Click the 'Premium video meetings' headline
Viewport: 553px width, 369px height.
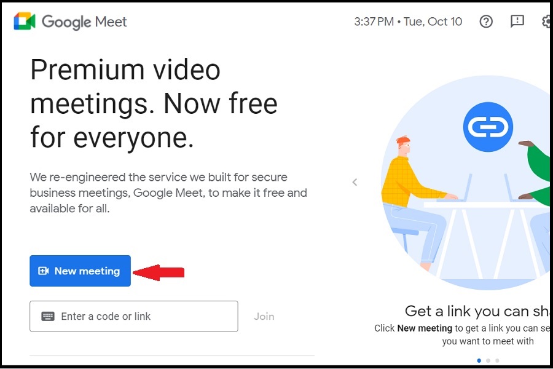point(154,103)
